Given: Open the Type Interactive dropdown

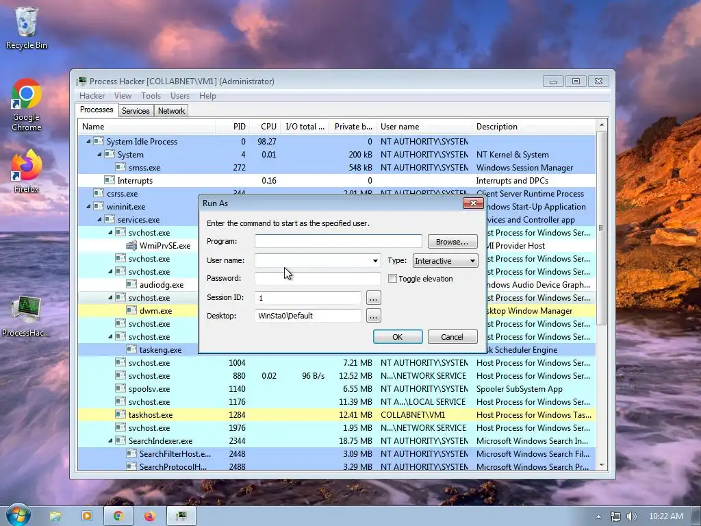Looking at the screenshot, I should click(x=445, y=261).
